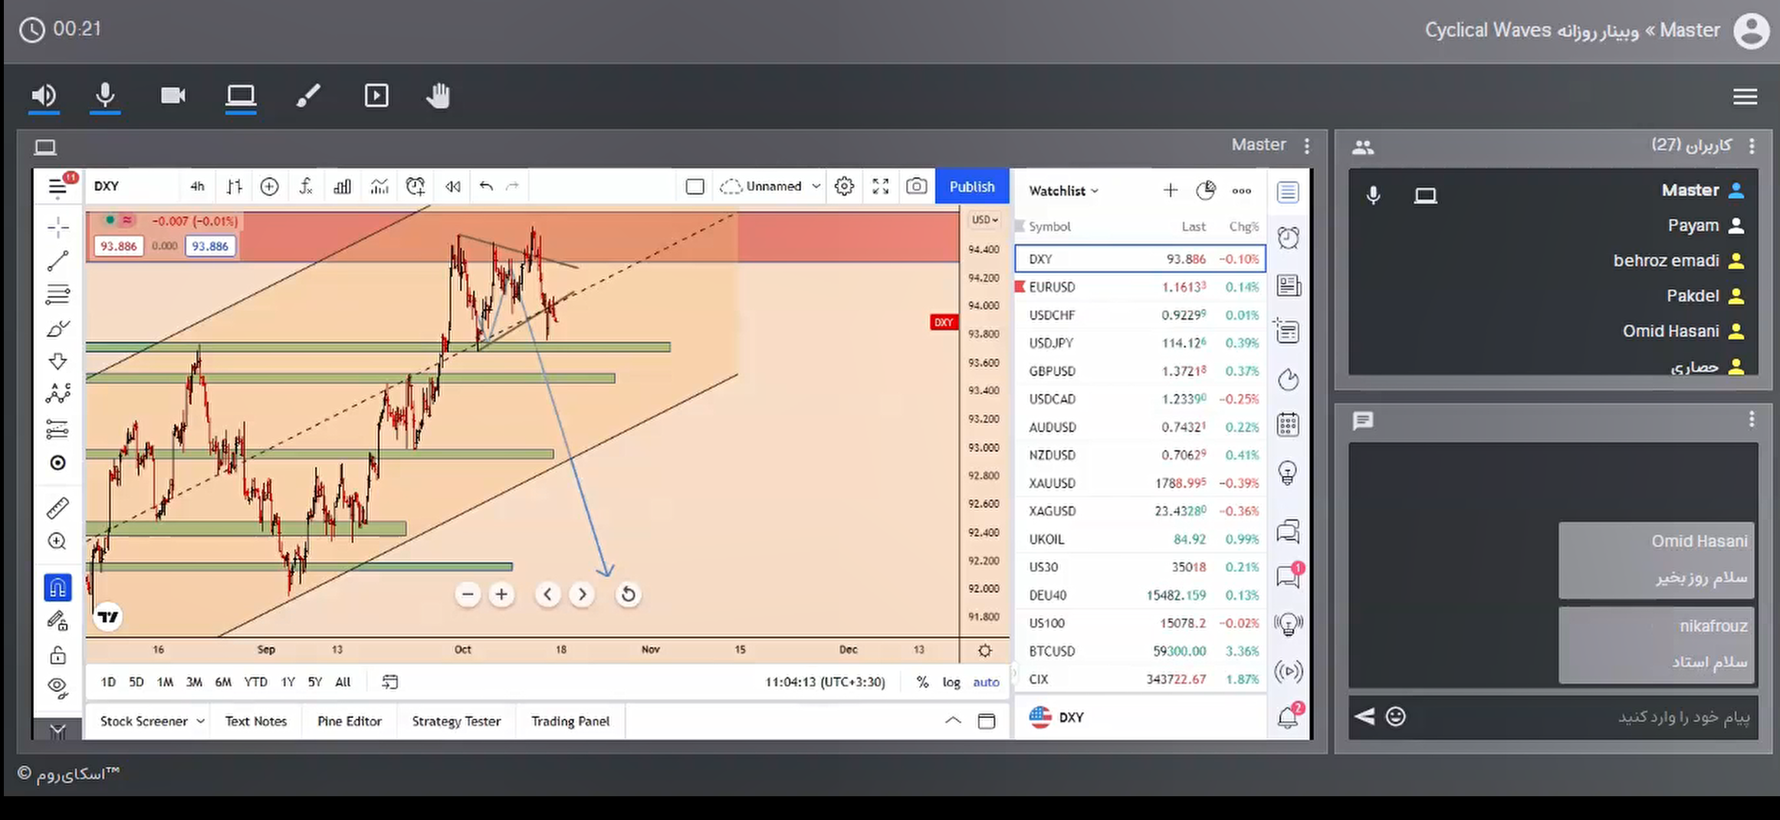This screenshot has width=1780, height=820.
Task: Open the Strategy Tester tab
Action: pos(456,721)
